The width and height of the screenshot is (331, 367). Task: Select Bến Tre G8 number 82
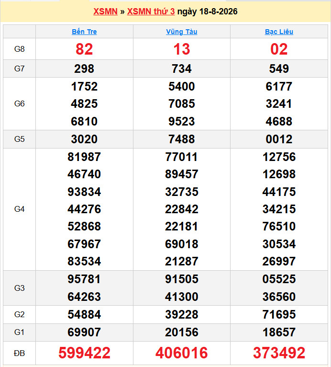[84, 49]
